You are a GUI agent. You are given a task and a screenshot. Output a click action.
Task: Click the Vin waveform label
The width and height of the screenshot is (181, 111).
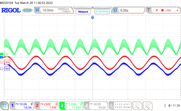pyautogui.click(x=8, y=62)
